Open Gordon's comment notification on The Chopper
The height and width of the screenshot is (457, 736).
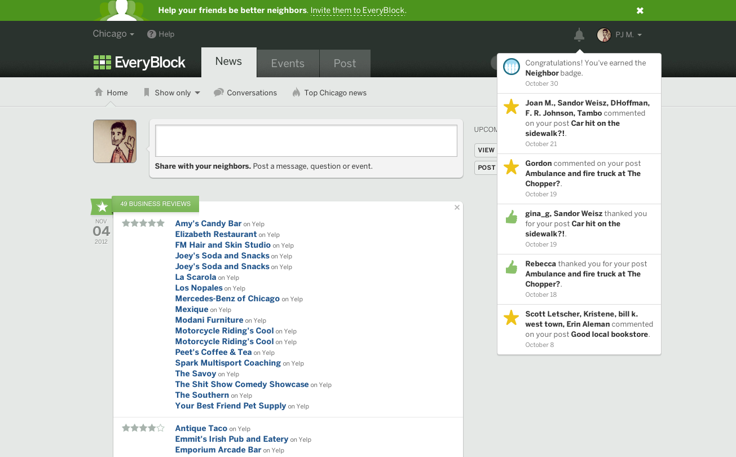pos(579,179)
